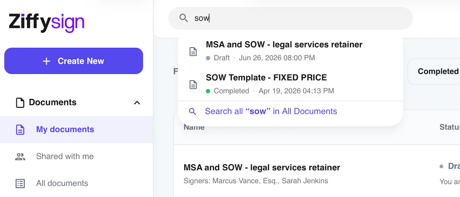
Task: Click document icon beside MSA and SOW suggestion
Action: click(193, 51)
